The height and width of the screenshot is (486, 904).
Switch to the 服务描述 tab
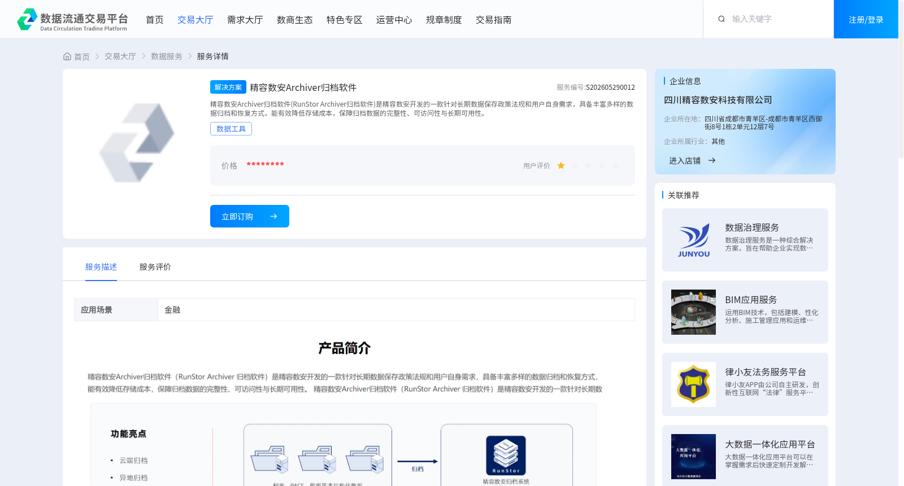pos(101,267)
